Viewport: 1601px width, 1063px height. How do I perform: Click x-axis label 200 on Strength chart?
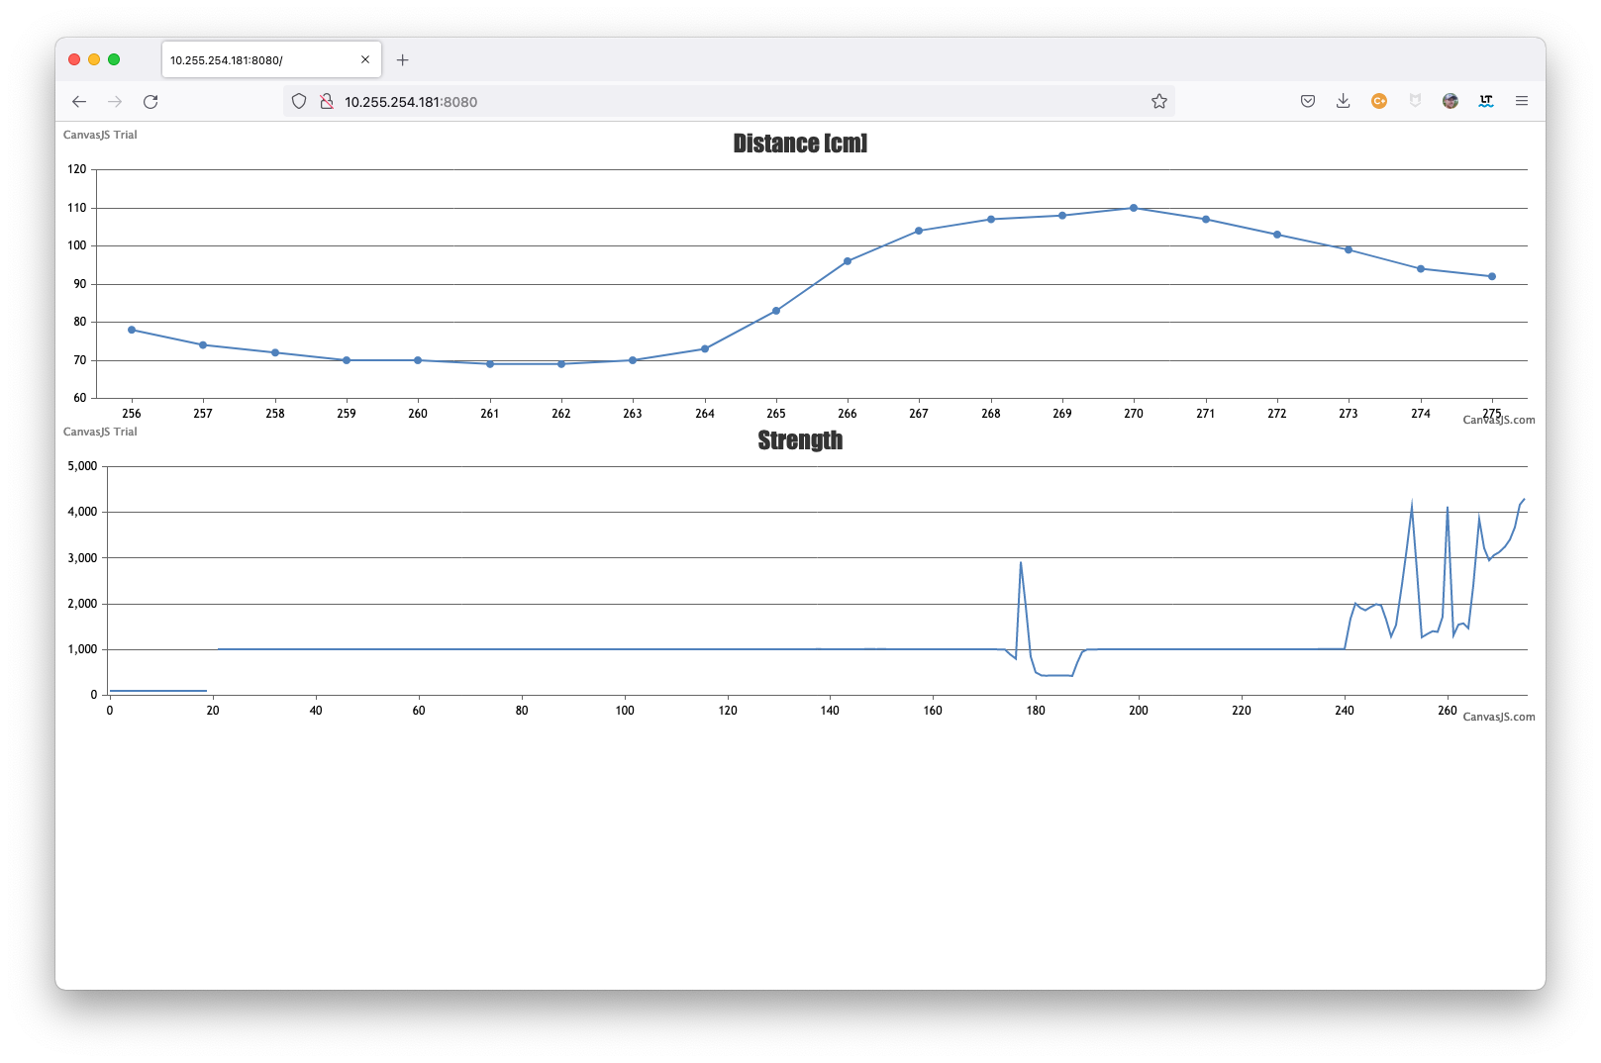[1139, 711]
